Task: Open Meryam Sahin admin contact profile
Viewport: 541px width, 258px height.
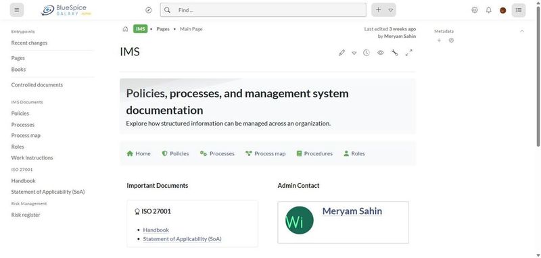Action: 352,211
